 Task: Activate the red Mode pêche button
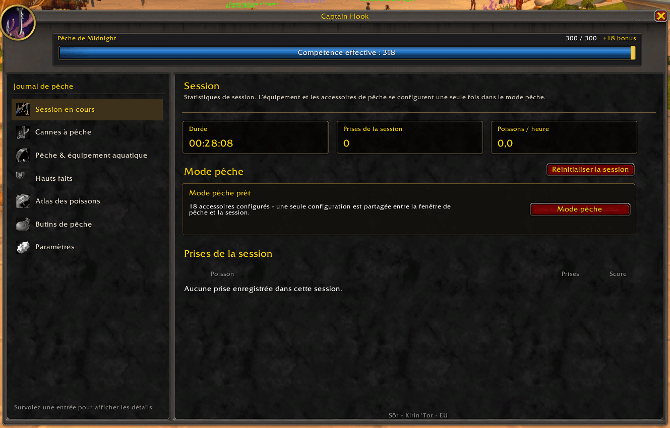pos(580,209)
